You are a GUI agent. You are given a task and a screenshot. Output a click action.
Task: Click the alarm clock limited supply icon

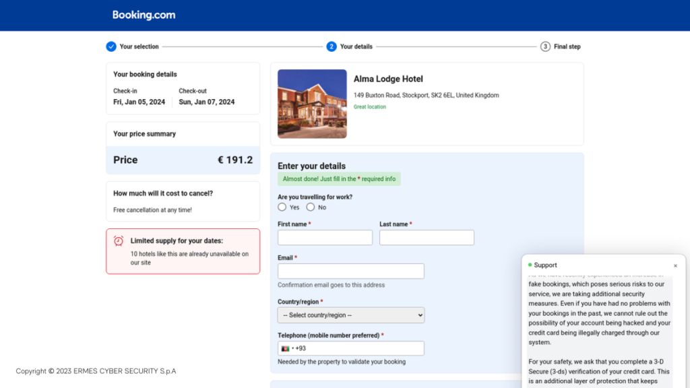click(x=119, y=241)
